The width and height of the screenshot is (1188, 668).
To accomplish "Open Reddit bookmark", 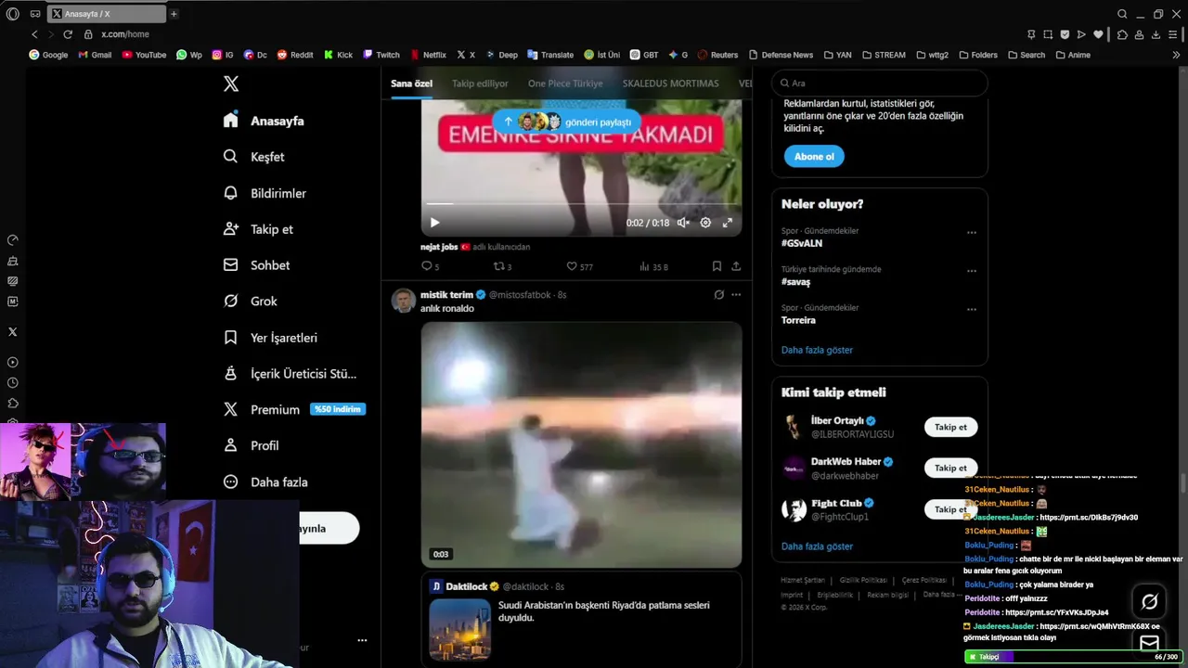I will (x=295, y=55).
